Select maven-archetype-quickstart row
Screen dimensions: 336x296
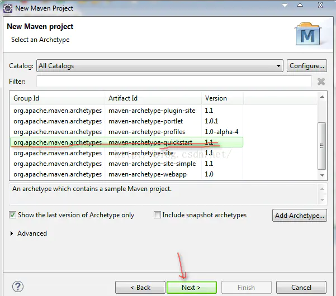pyautogui.click(x=126, y=142)
